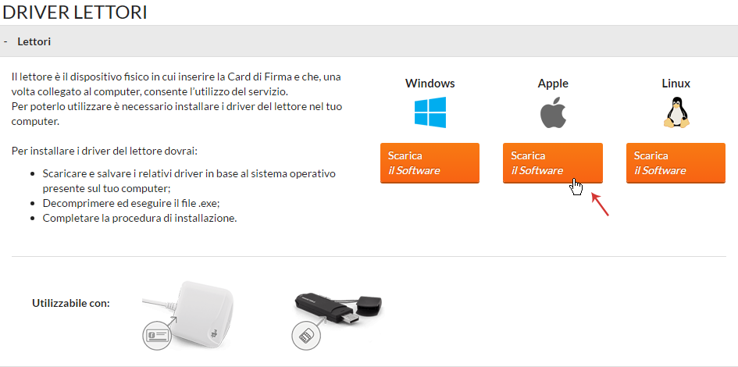Click the Windows logo icon
The height and width of the screenshot is (367, 738).
[x=430, y=112]
